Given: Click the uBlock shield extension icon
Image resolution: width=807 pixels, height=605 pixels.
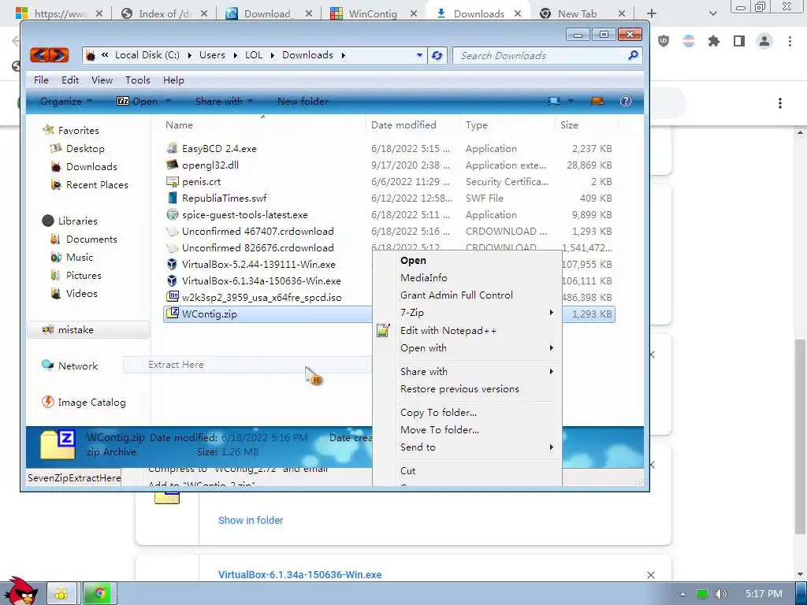Looking at the screenshot, I should [x=664, y=41].
